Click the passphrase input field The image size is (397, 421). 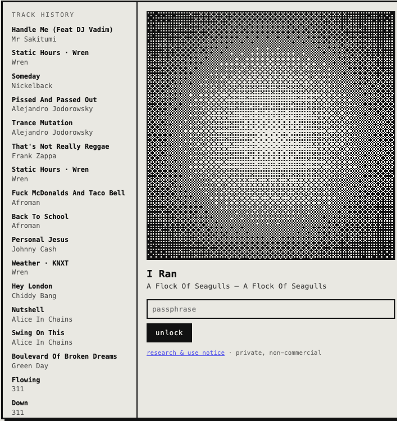click(x=271, y=309)
